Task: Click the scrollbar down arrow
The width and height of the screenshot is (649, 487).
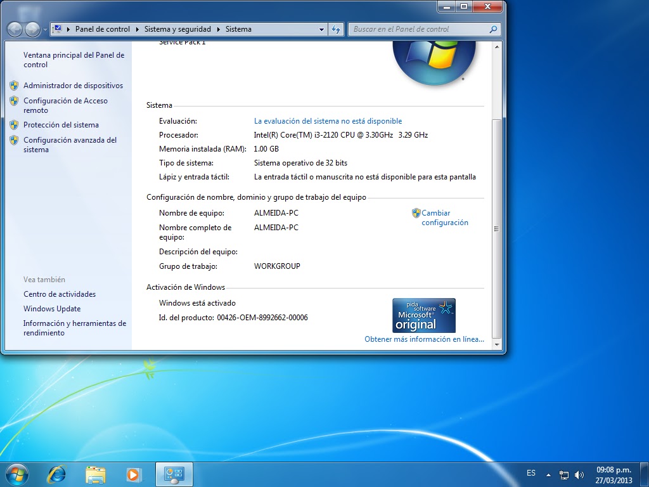Action: (x=497, y=344)
